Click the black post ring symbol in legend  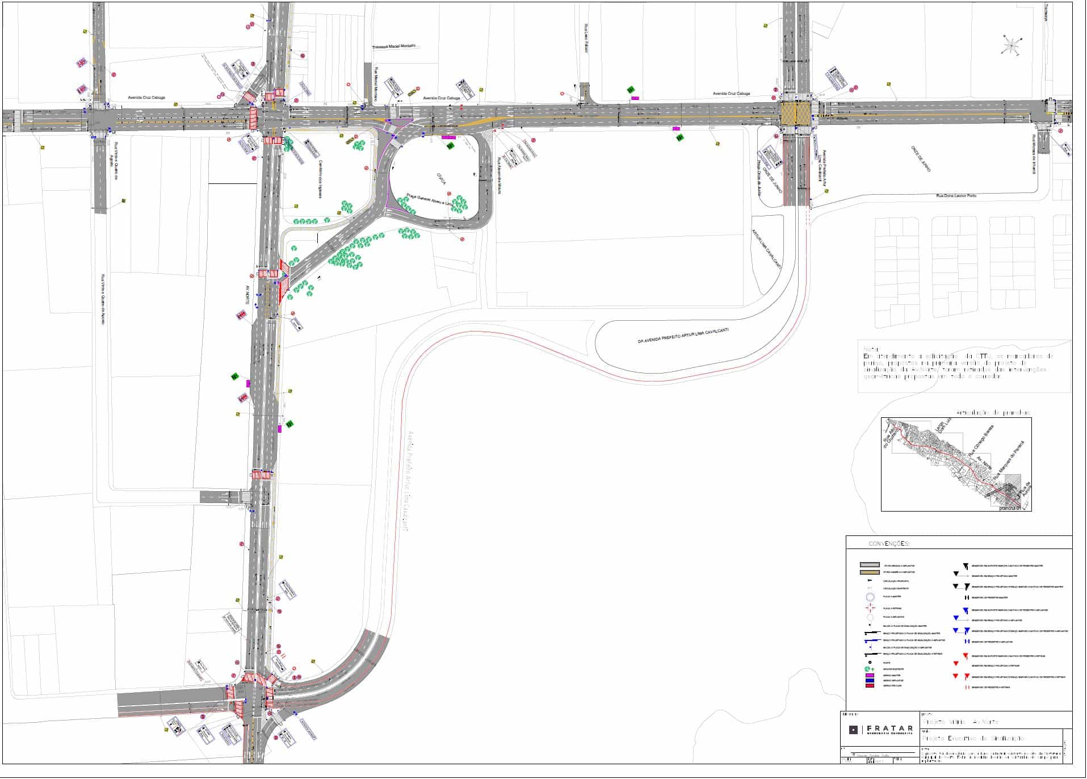[x=869, y=663]
